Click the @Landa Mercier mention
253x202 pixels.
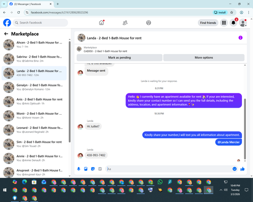[x=228, y=142]
